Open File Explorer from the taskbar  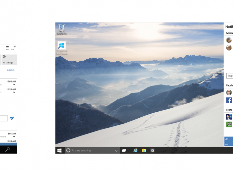[x=144, y=151]
